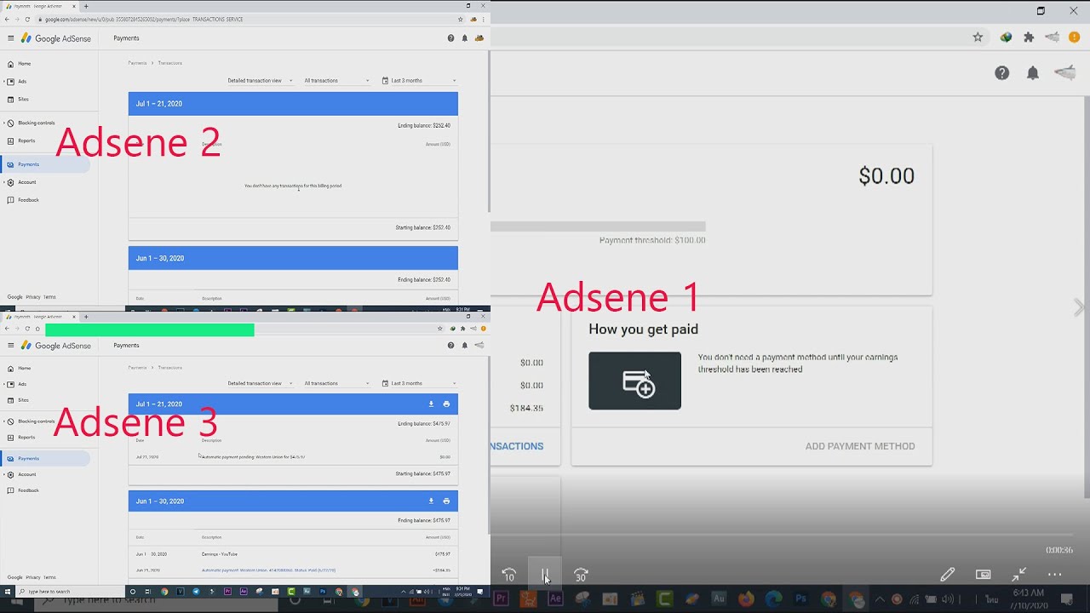Select Payments in Adsene 2 sidebar

(44, 164)
